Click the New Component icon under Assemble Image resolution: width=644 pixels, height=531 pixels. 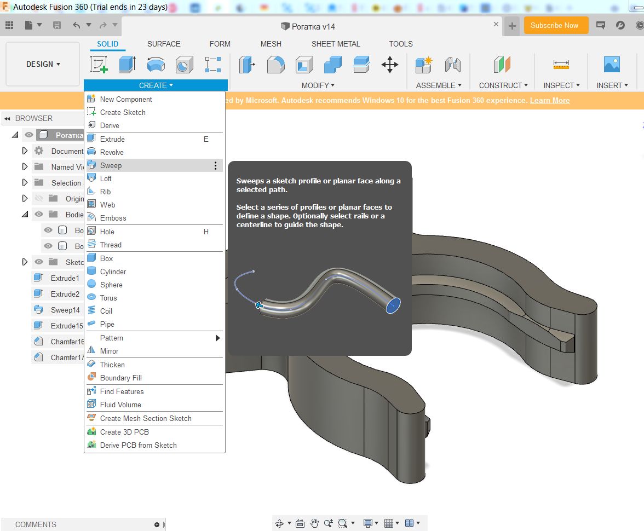[423, 65]
